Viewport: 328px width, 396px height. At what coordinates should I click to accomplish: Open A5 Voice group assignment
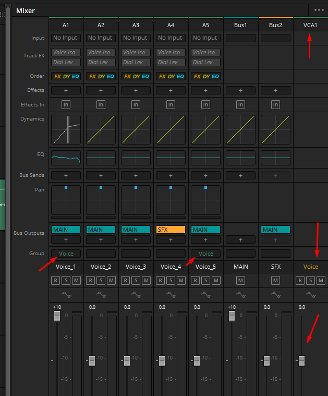click(205, 254)
